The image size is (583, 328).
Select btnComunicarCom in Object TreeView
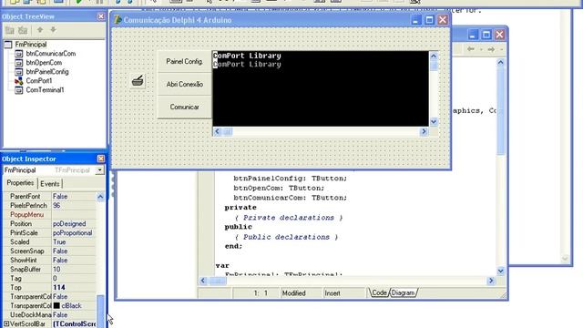[x=51, y=54]
